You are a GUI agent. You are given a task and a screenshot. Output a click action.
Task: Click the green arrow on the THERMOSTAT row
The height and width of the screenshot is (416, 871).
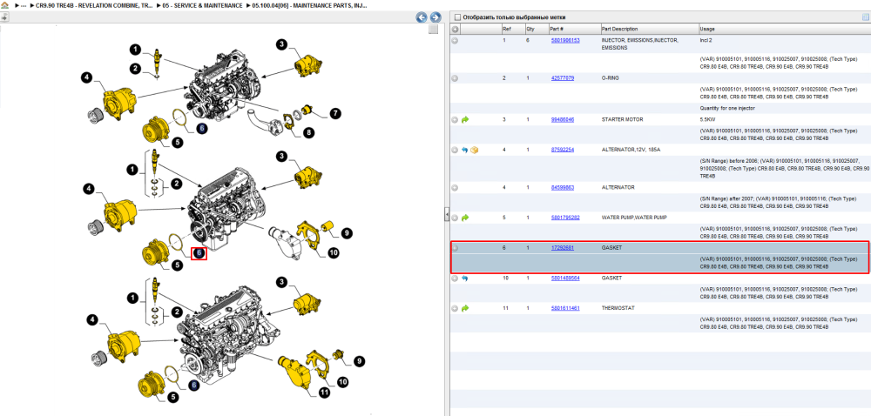(465, 308)
